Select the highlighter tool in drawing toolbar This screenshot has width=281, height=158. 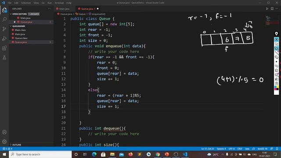276,48
